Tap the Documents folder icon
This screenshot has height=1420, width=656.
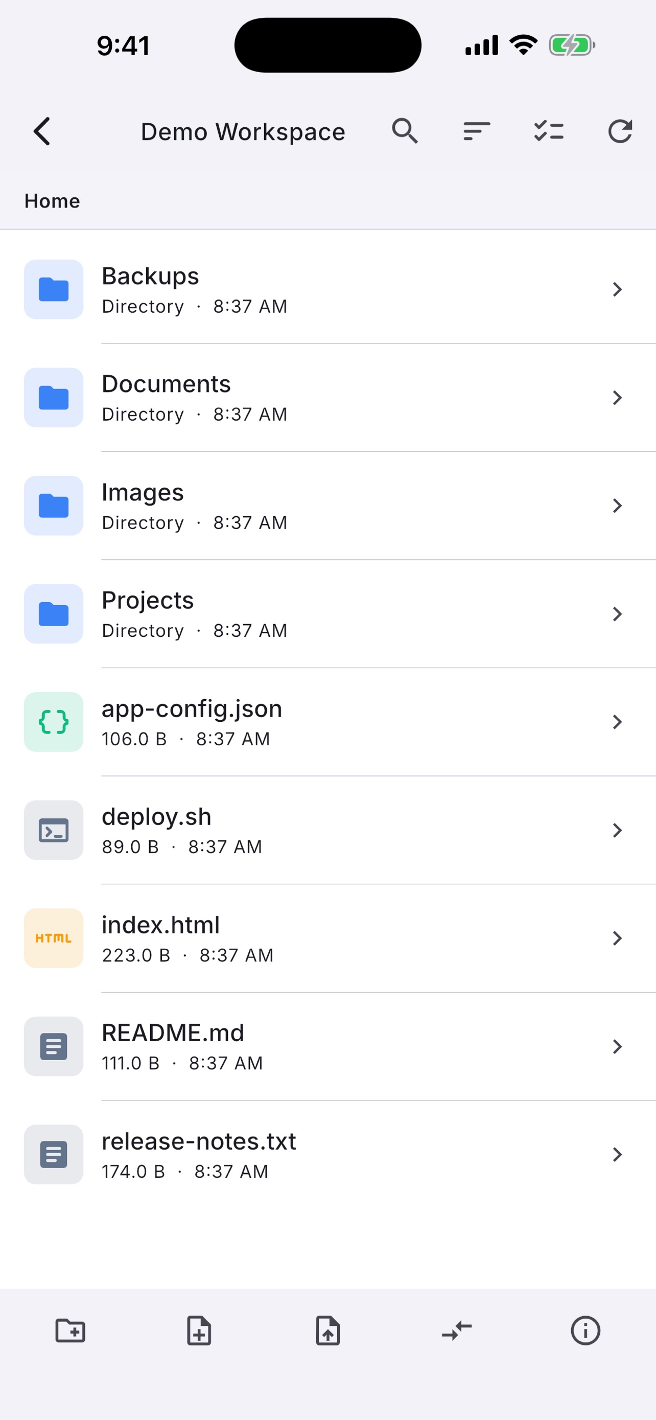(x=54, y=398)
